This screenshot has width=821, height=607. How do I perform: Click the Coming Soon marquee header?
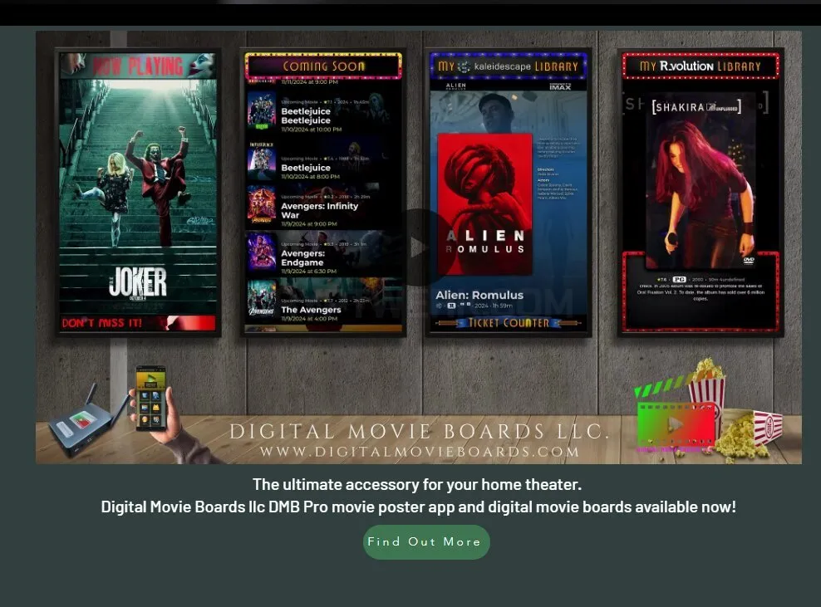coord(323,66)
